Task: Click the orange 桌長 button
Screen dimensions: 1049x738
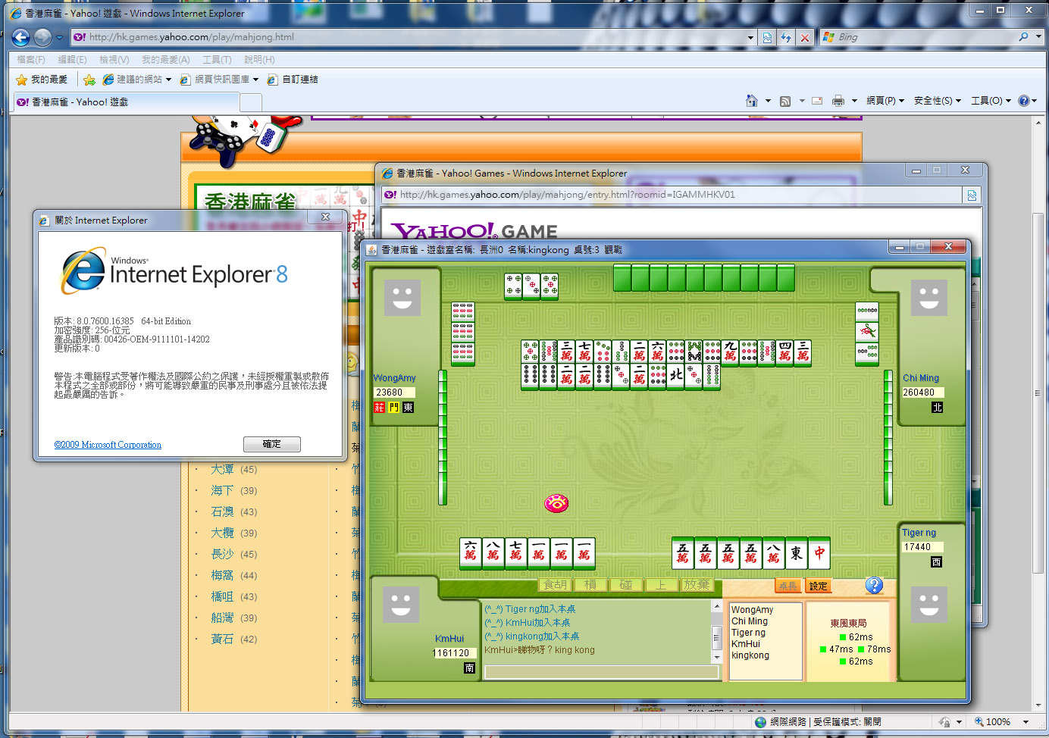Action: [788, 586]
